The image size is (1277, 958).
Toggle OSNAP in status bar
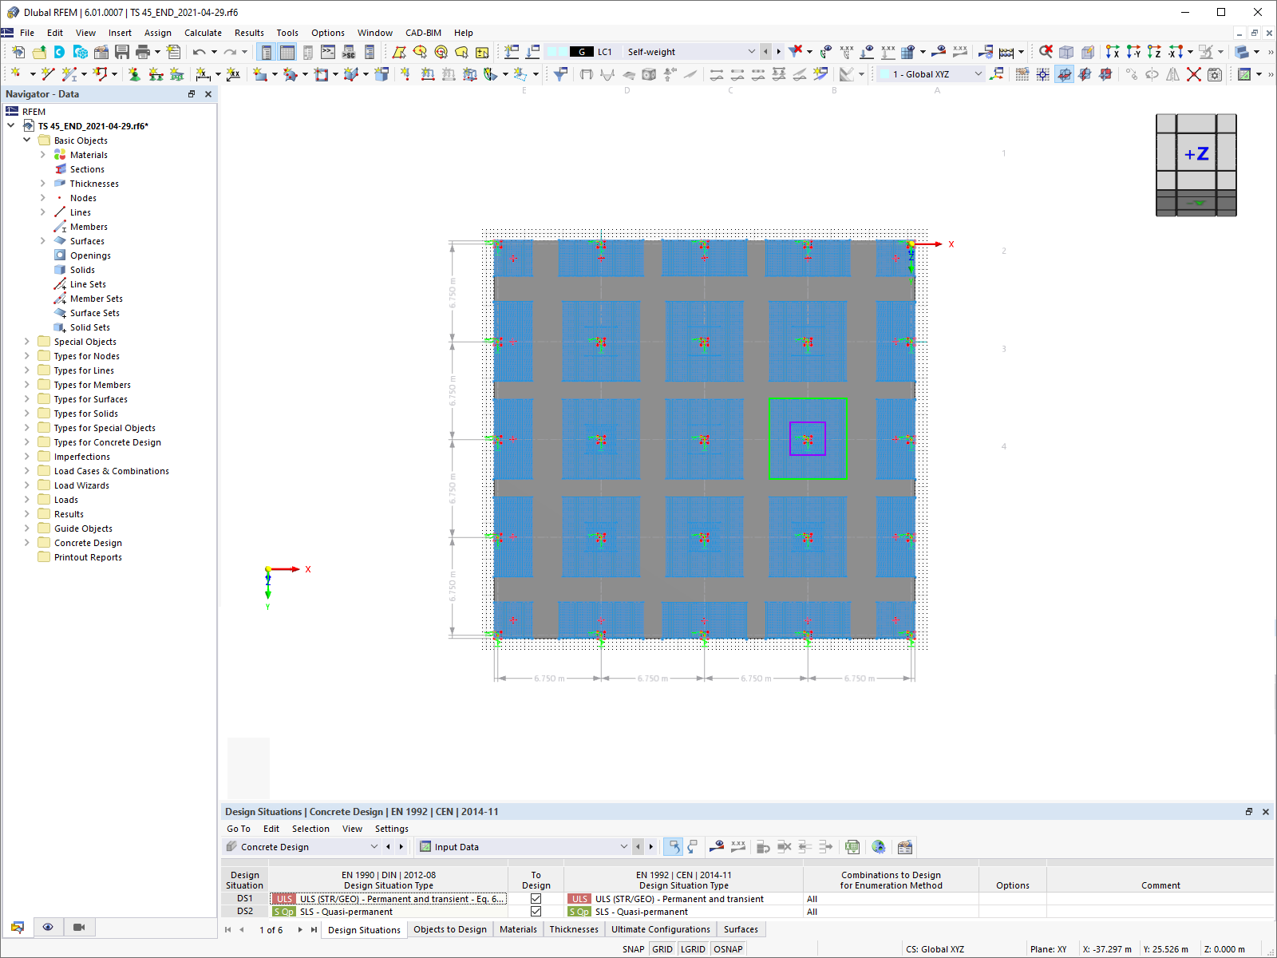tap(728, 949)
